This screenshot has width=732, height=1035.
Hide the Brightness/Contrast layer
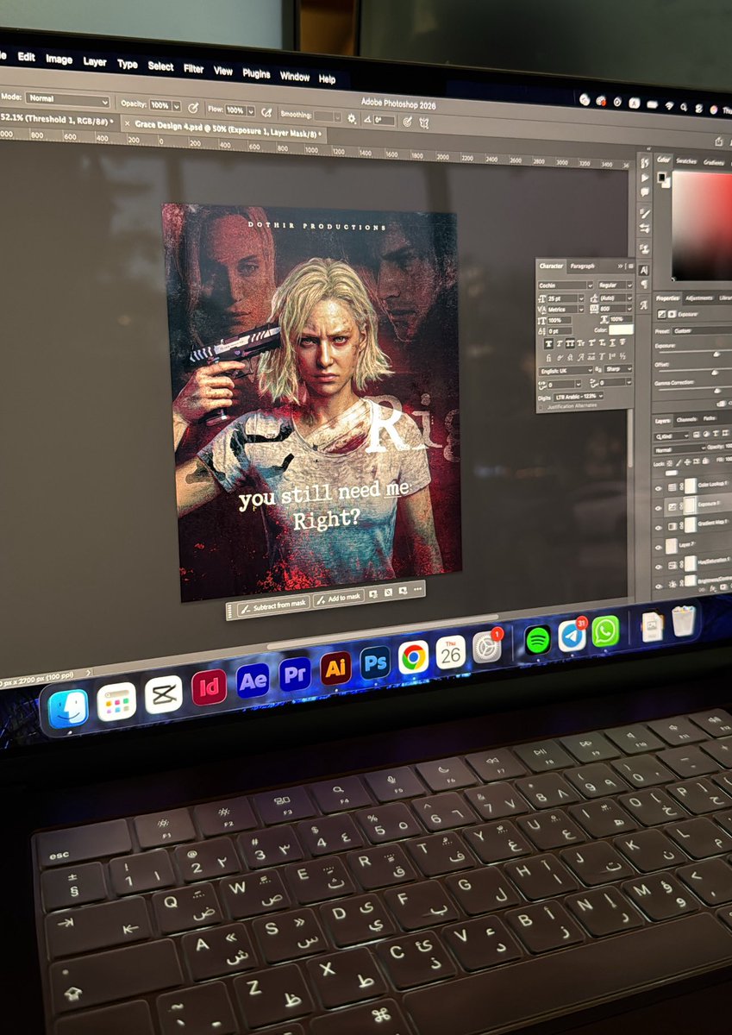click(x=658, y=586)
